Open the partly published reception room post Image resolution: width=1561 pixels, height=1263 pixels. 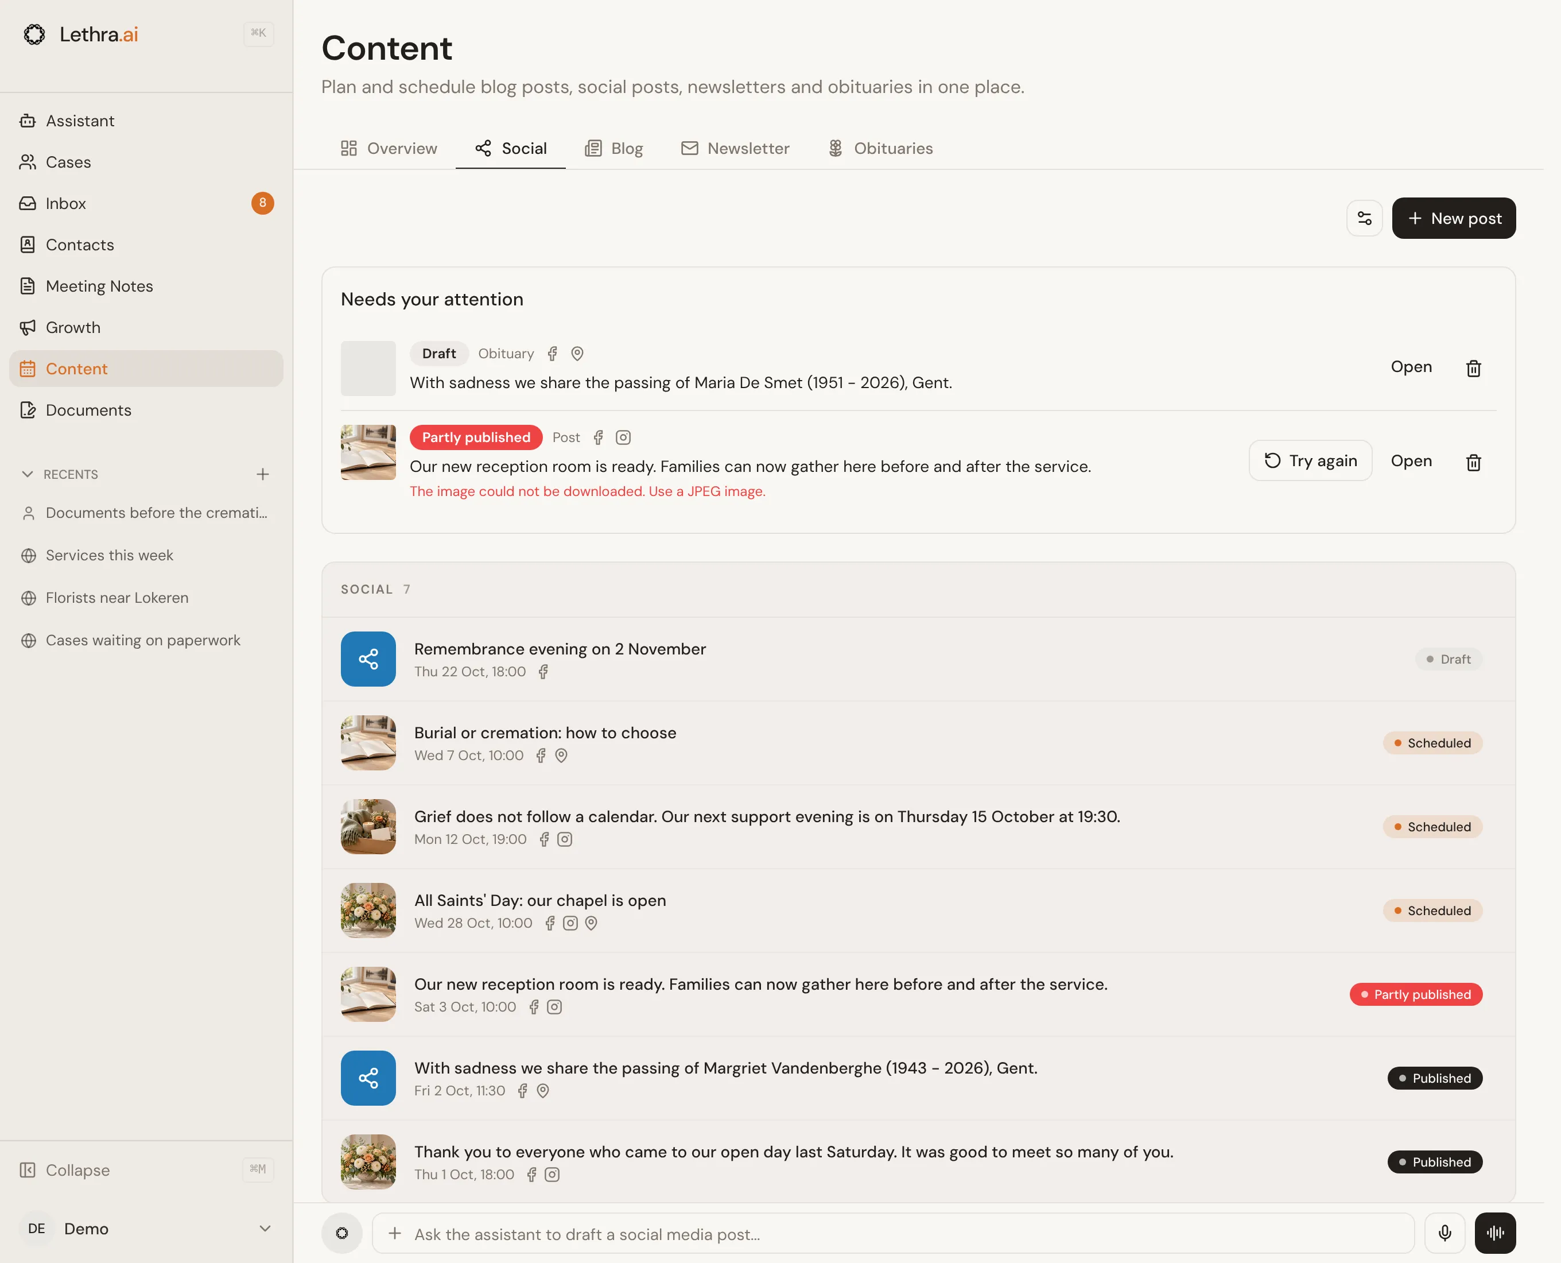pyautogui.click(x=1411, y=461)
